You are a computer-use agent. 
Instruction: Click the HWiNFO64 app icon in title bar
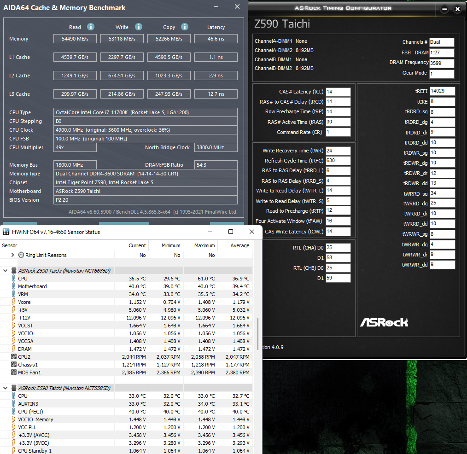click(x=6, y=232)
